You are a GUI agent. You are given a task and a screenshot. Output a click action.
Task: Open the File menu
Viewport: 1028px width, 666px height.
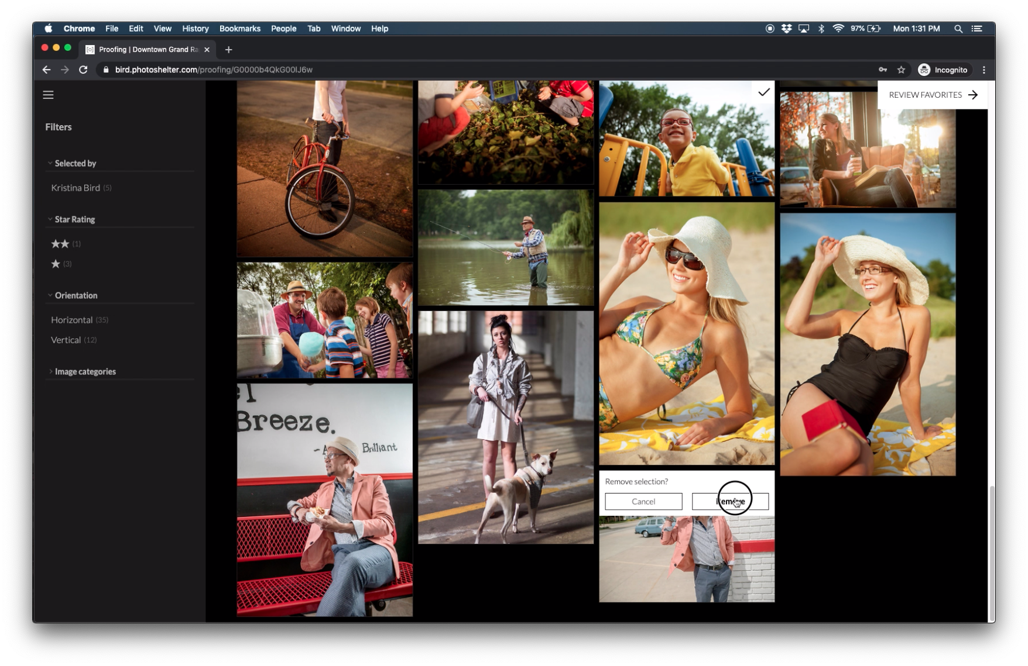pos(111,28)
